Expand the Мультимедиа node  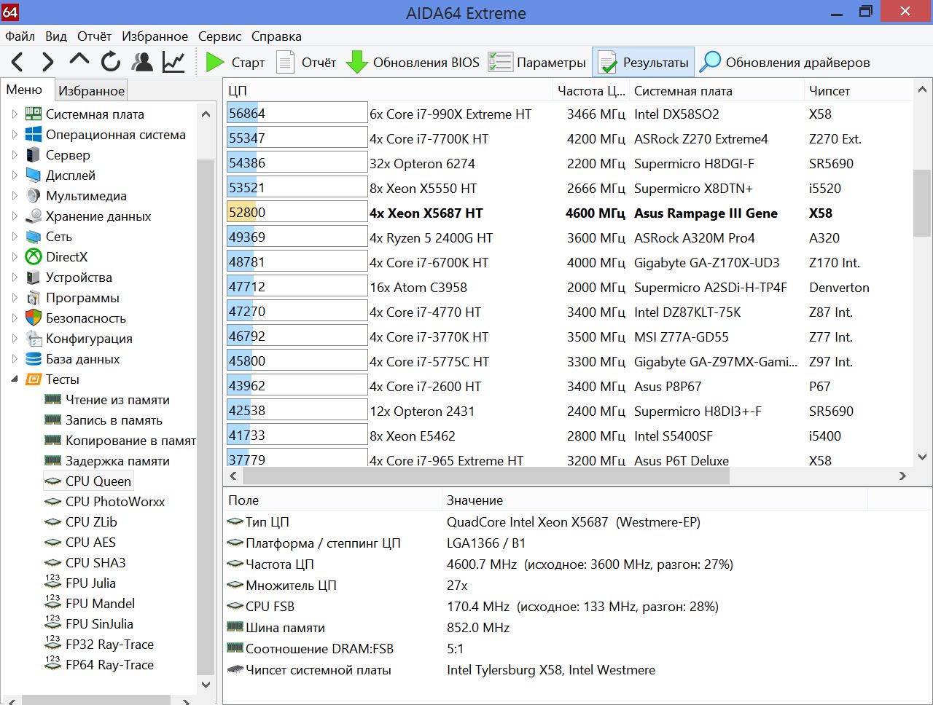[x=15, y=196]
